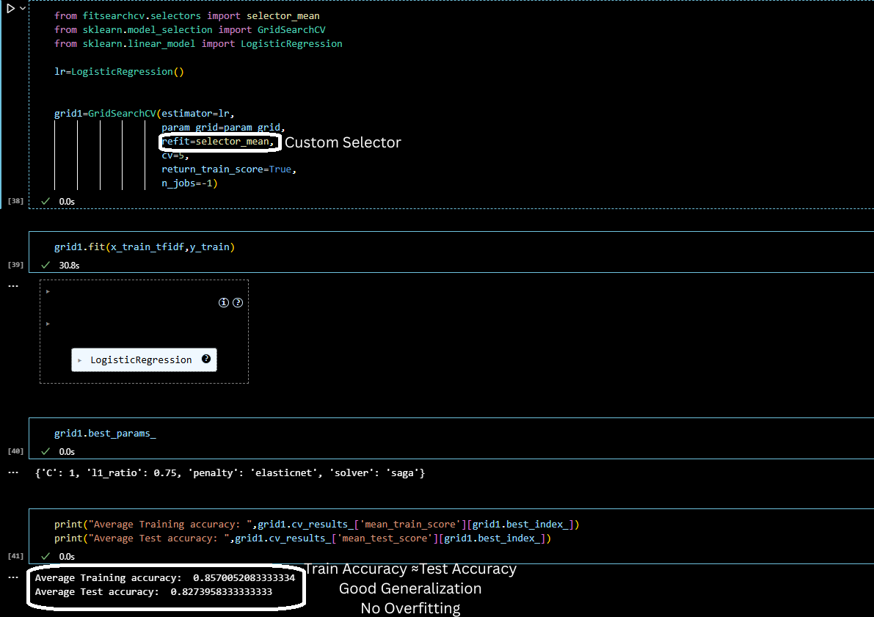Select execution count [39]
The width and height of the screenshot is (874, 617).
point(15,265)
